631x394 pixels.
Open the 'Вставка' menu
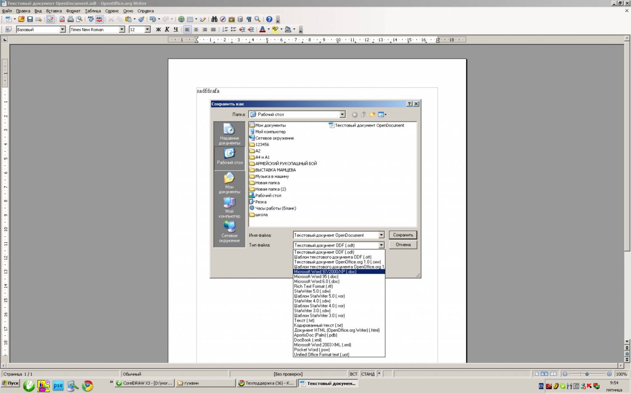click(x=54, y=11)
